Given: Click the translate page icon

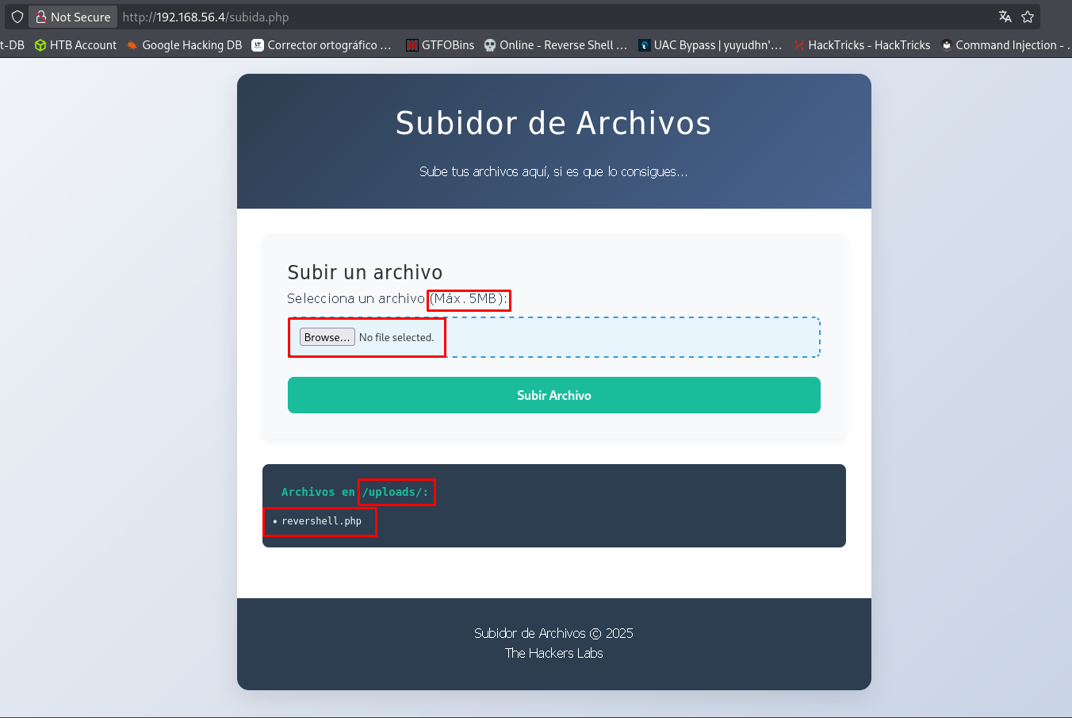Looking at the screenshot, I should pyautogui.click(x=1005, y=17).
